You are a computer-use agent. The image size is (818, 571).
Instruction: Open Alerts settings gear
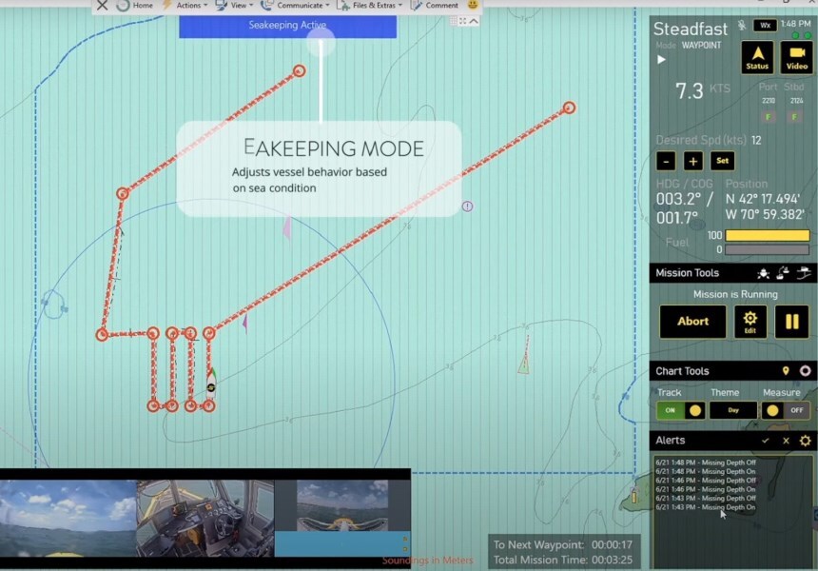805,441
